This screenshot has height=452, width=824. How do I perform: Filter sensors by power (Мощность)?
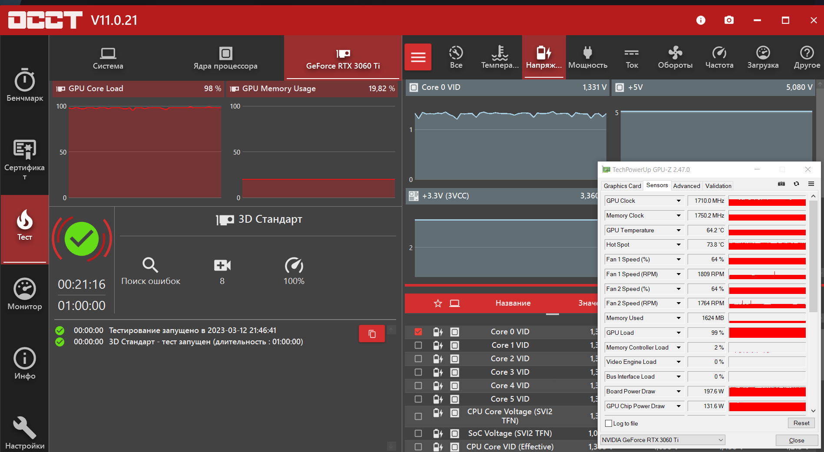(588, 57)
